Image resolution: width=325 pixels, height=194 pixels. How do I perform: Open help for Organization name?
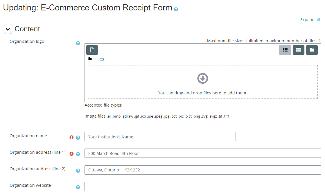78,138
